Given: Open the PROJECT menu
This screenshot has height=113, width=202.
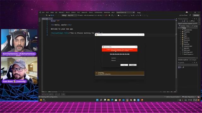Looking at the screenshot, I should pos(62,13).
